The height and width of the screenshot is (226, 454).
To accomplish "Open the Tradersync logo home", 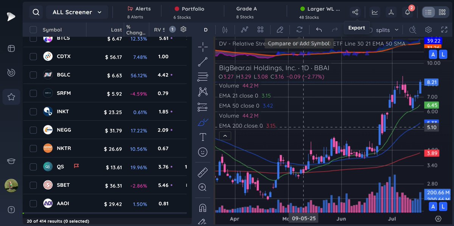I will click(11, 17).
